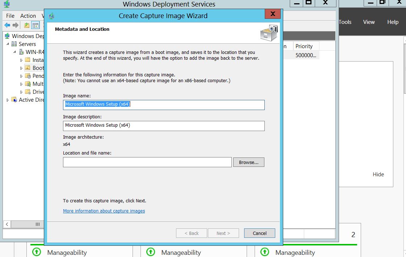This screenshot has height=257, width=406.
Task: Click the Up One Level folder icon
Action: coord(27,25)
